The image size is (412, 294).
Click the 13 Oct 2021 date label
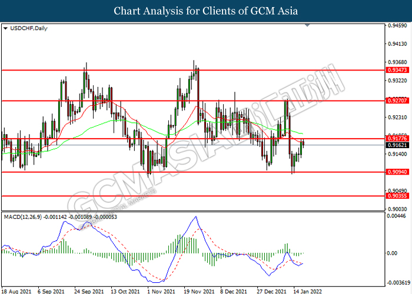[x=125, y=291]
